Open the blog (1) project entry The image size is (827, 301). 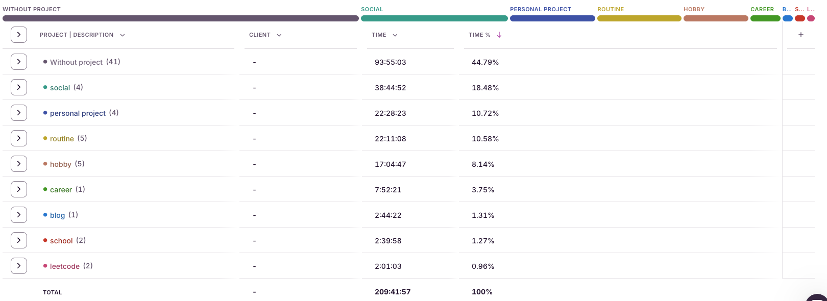pos(61,215)
